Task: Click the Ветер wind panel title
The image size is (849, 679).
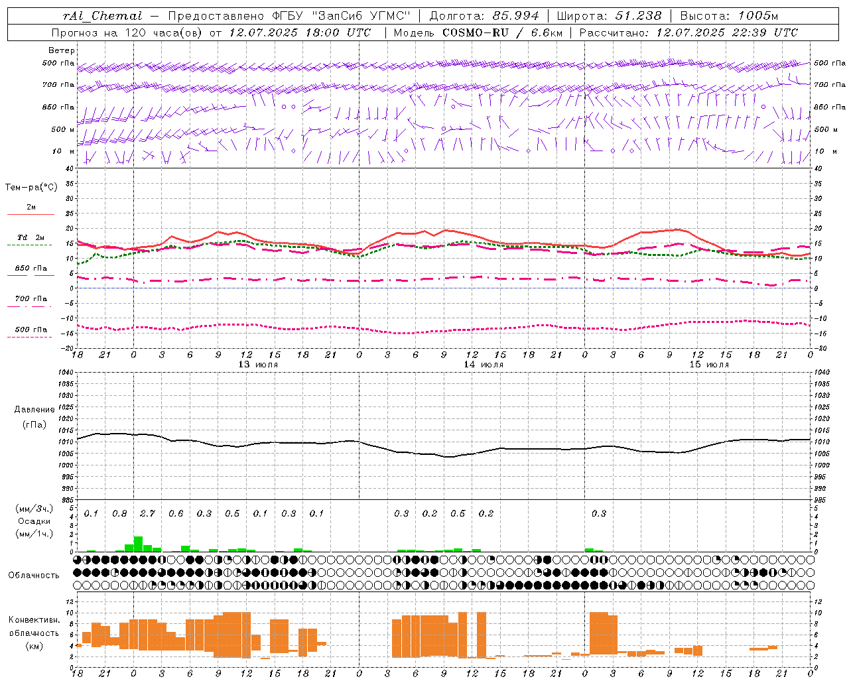Action: (x=62, y=50)
